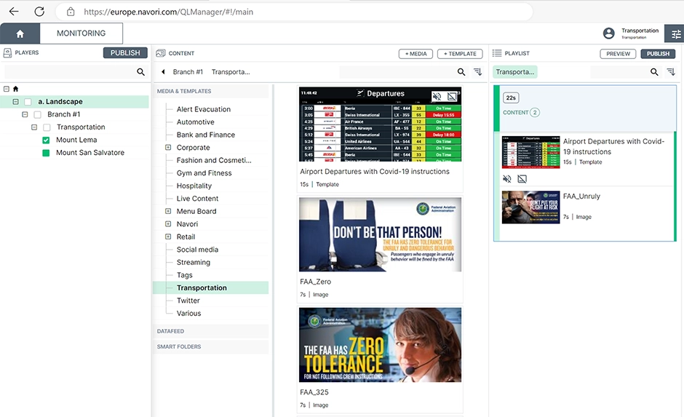Switch to the MONITORING tab
Image resolution: width=684 pixels, height=417 pixels.
pos(81,33)
